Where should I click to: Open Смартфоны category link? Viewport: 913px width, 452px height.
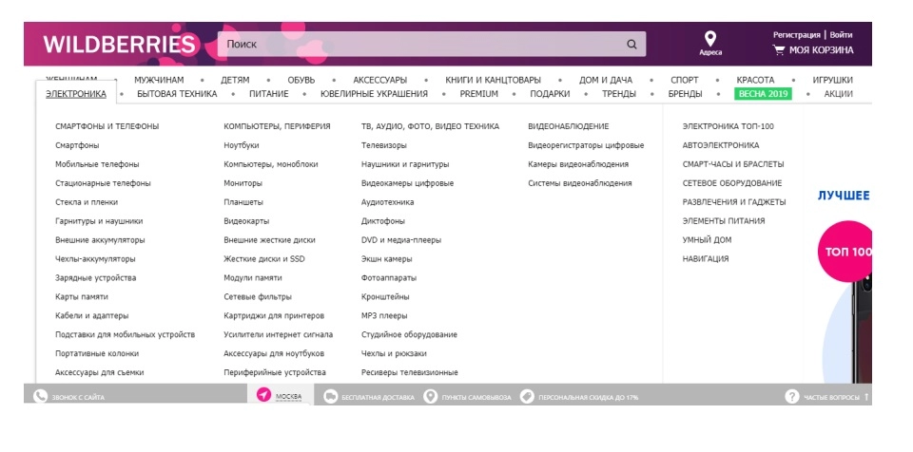click(x=77, y=145)
